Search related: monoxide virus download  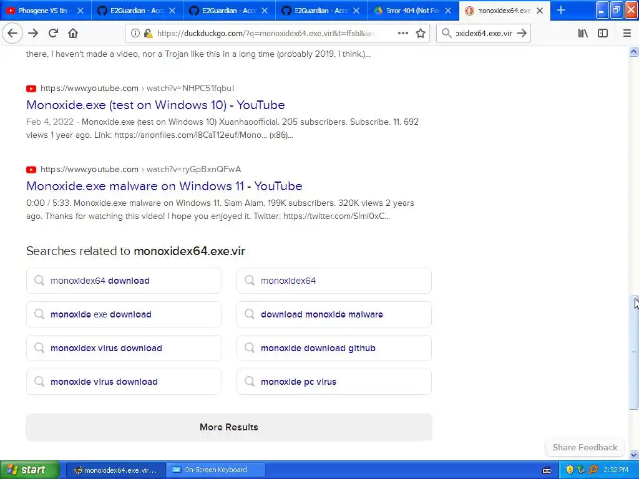click(x=124, y=382)
